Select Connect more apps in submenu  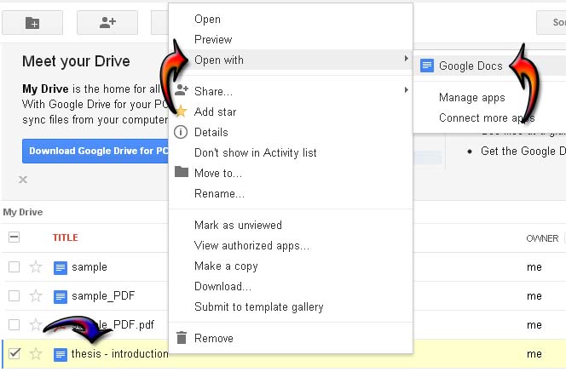point(489,117)
